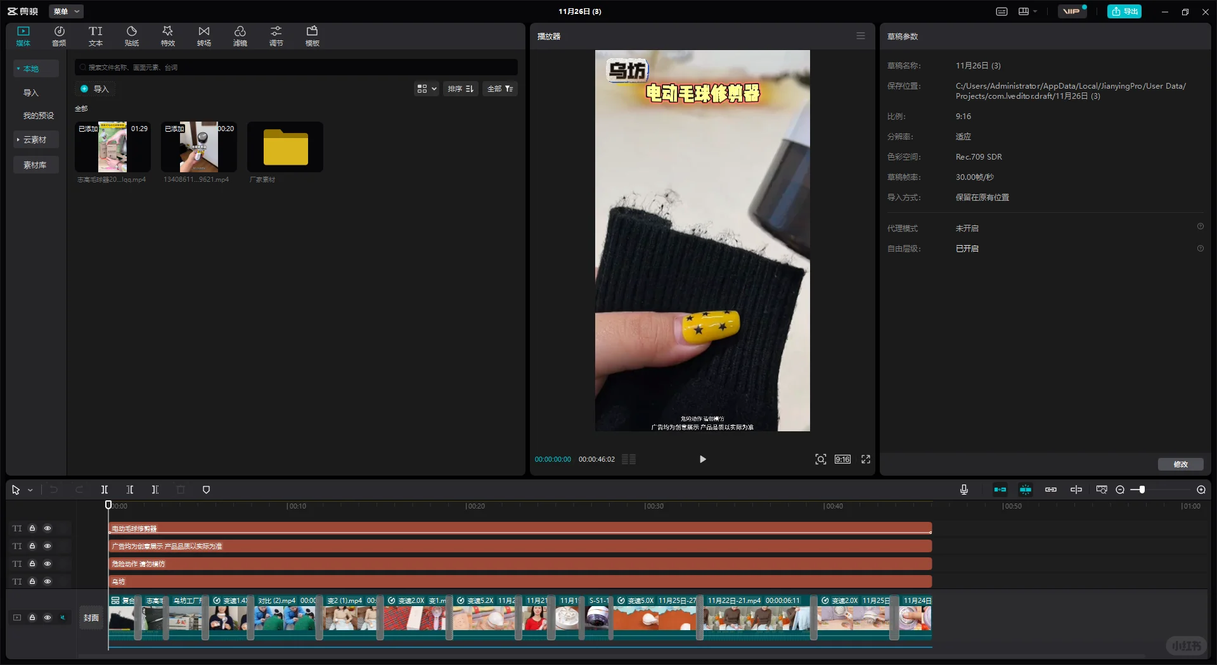Enter fullscreen preview in the player
This screenshot has width=1217, height=665.
click(x=866, y=459)
